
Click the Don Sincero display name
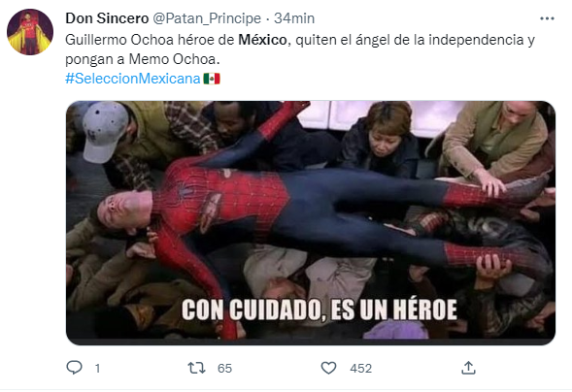point(107,18)
